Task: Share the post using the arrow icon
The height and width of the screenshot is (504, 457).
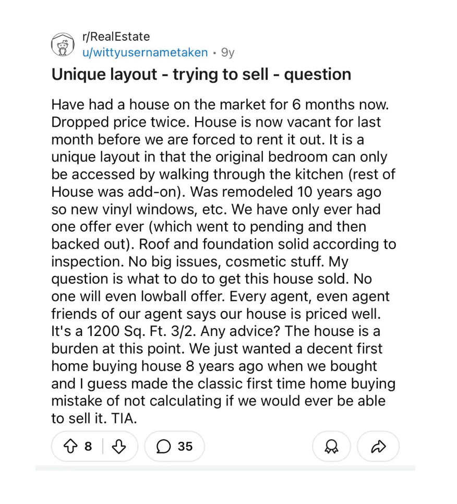Action: (x=378, y=447)
